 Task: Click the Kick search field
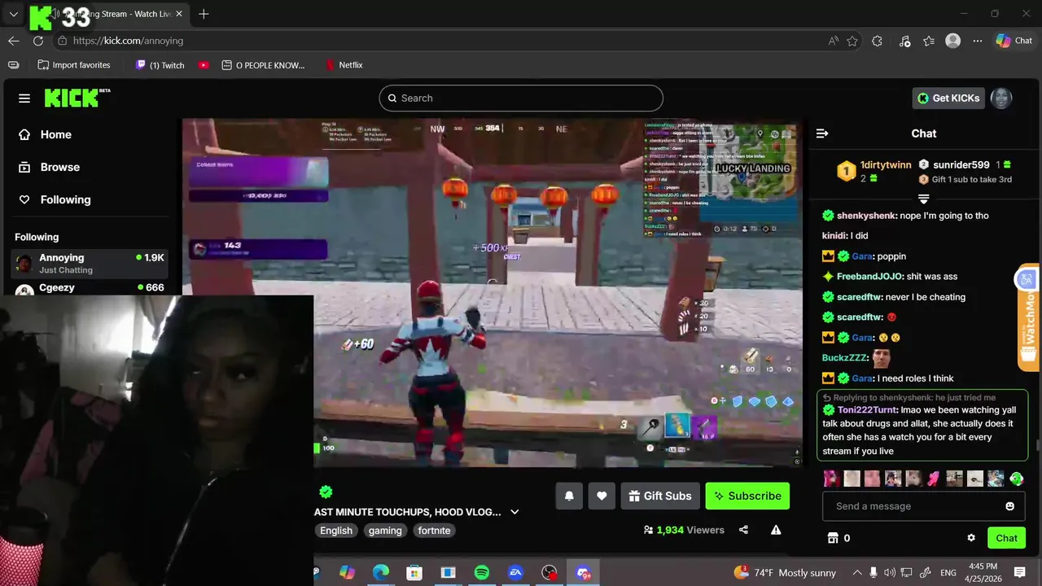point(521,98)
